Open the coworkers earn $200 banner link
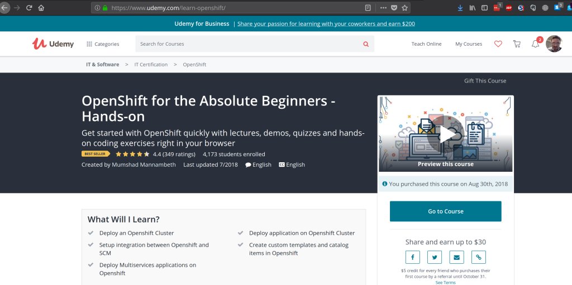This screenshot has width=572, height=285. (x=326, y=23)
